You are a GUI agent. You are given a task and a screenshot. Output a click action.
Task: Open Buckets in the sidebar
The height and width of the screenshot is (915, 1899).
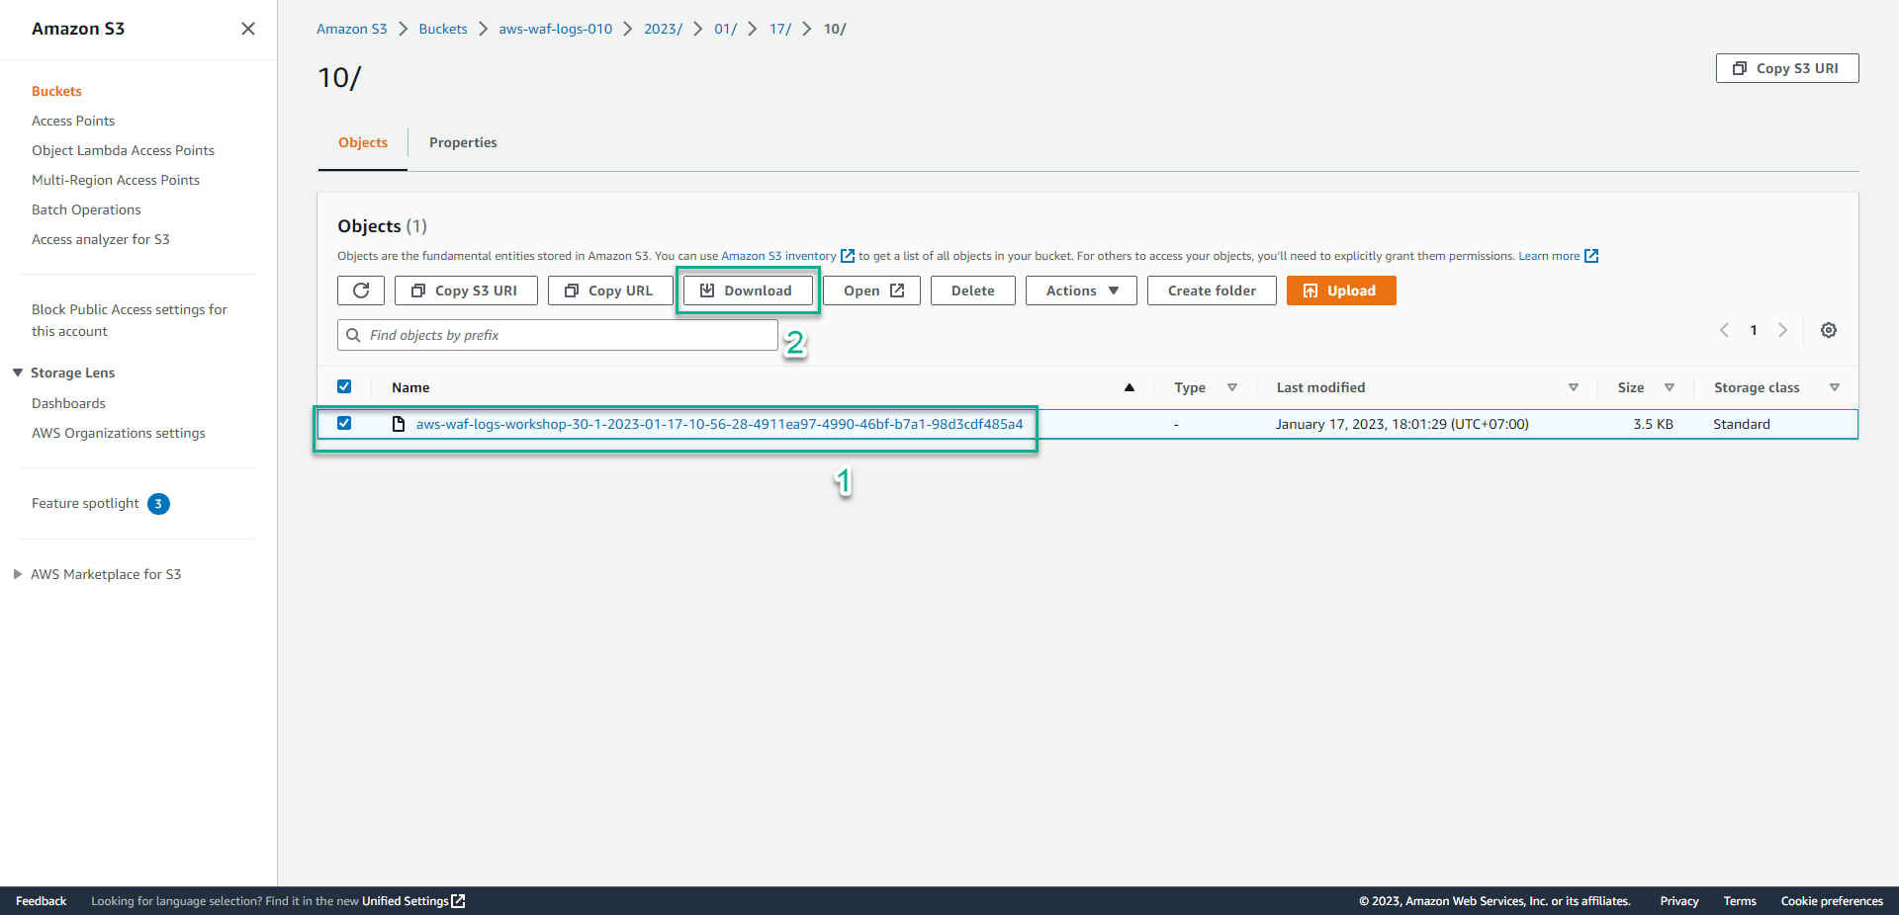56,91
